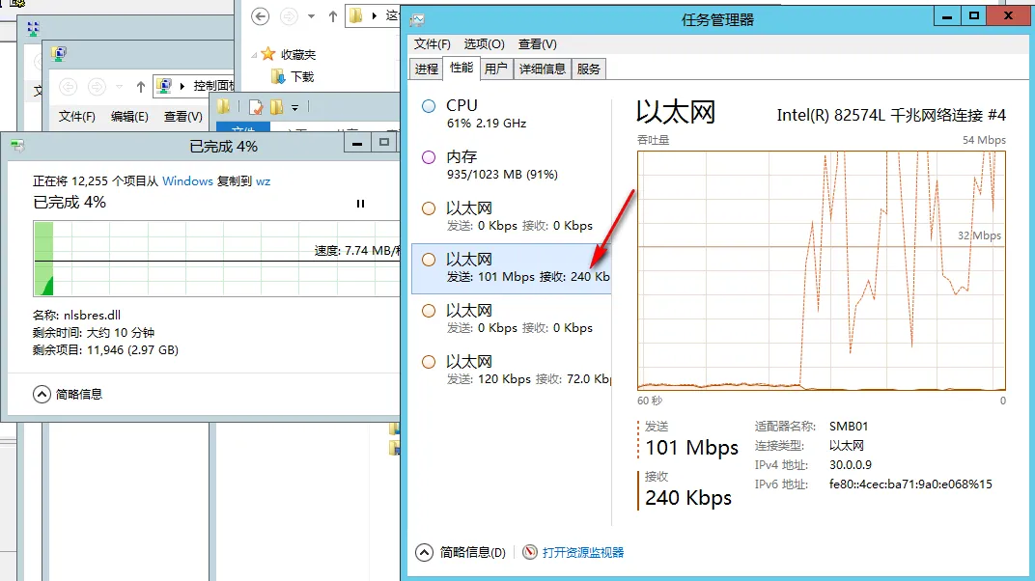
Task: Pause the file copy operation
Action: 360,204
